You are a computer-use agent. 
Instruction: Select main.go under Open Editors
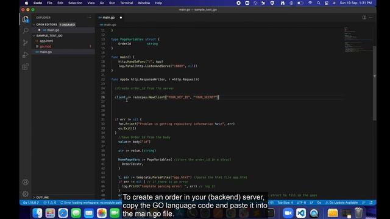pos(53,30)
